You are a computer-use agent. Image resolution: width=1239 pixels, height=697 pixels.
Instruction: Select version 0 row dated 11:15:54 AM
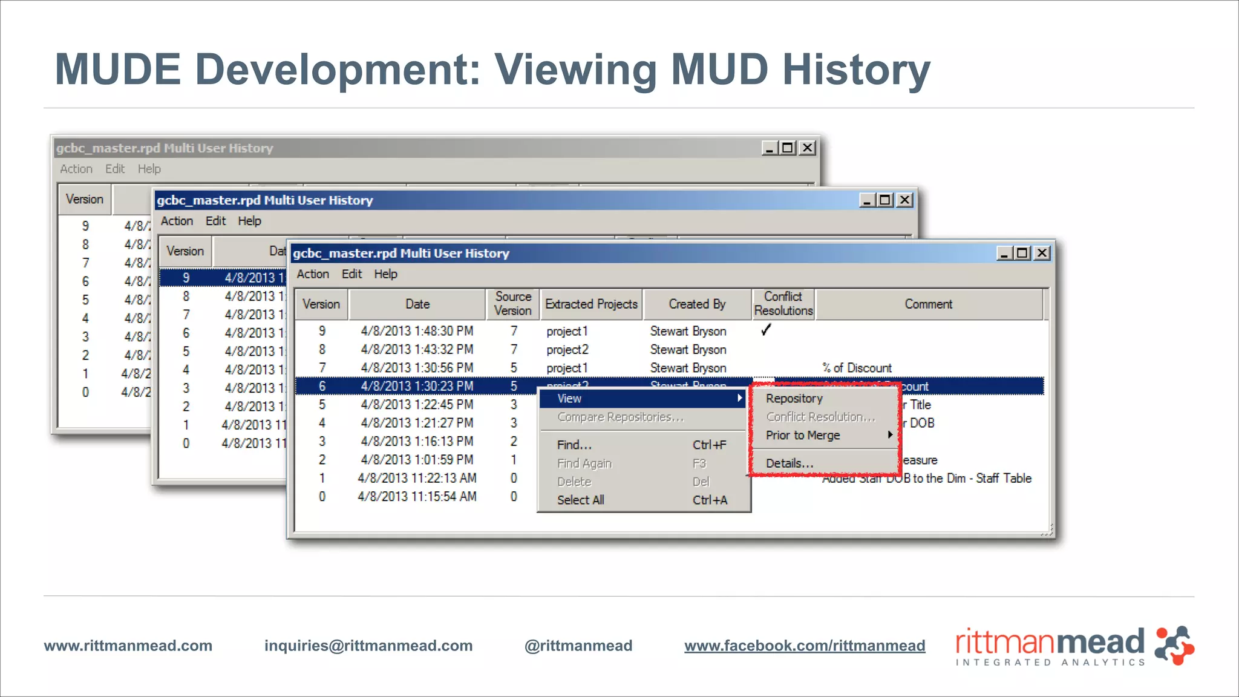(x=416, y=497)
